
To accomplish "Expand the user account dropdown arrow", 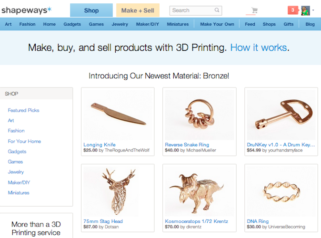I will (x=313, y=10).
